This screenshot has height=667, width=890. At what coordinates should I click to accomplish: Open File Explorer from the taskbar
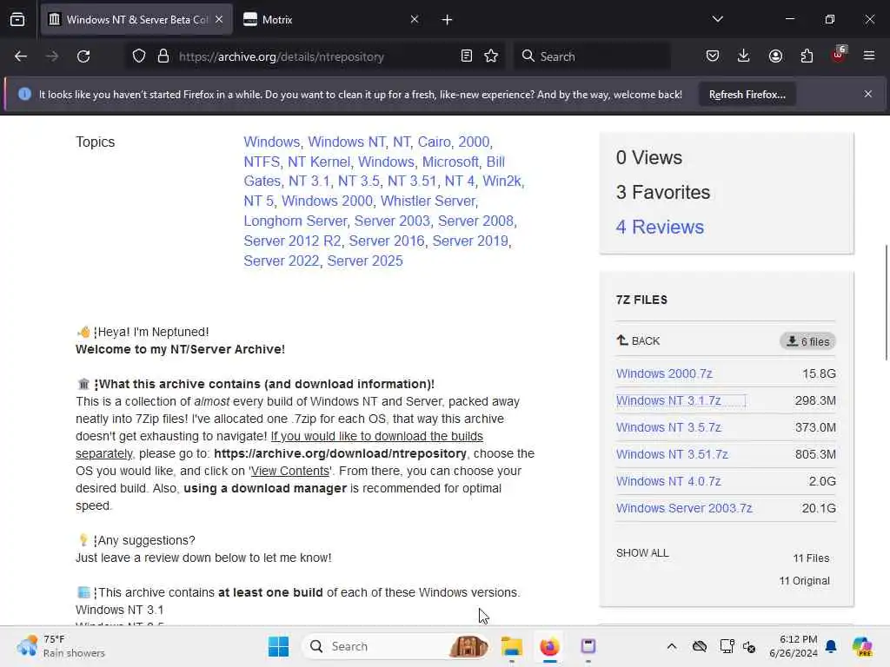[x=511, y=646]
